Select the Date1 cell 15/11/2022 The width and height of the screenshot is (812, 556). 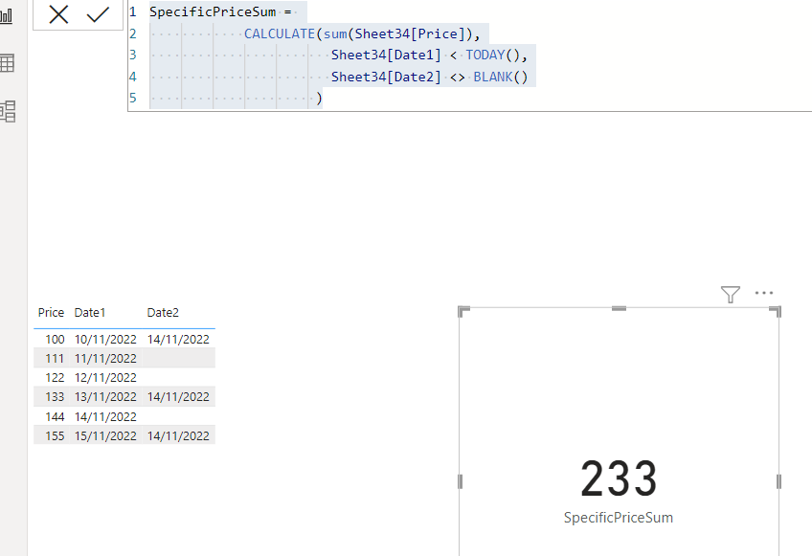click(x=105, y=435)
